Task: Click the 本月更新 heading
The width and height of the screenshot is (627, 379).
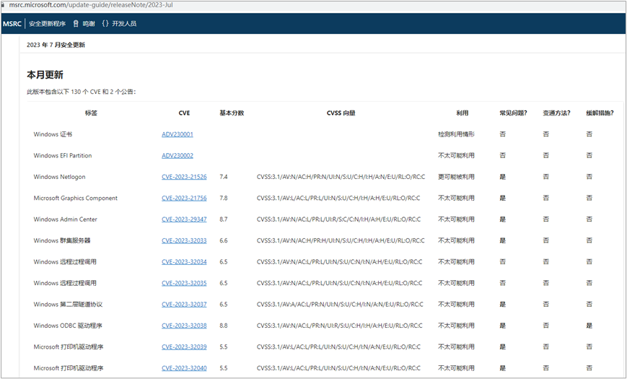Action: point(45,75)
